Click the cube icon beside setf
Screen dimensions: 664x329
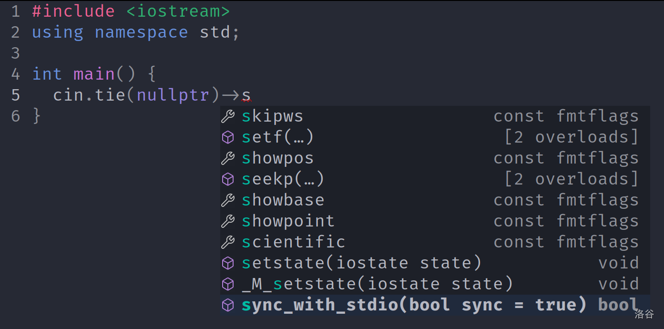pos(228,137)
